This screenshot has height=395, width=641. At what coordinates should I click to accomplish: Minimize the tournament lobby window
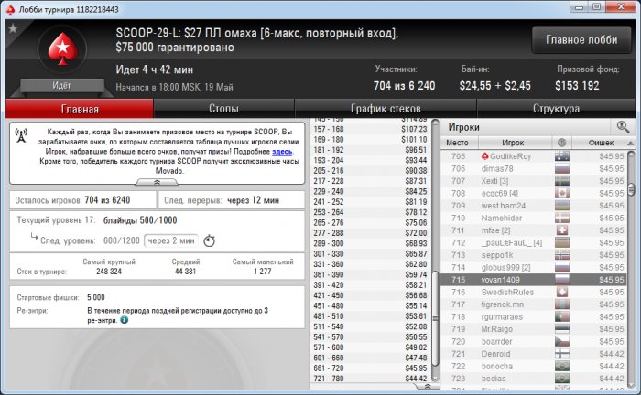pyautogui.click(x=579, y=7)
